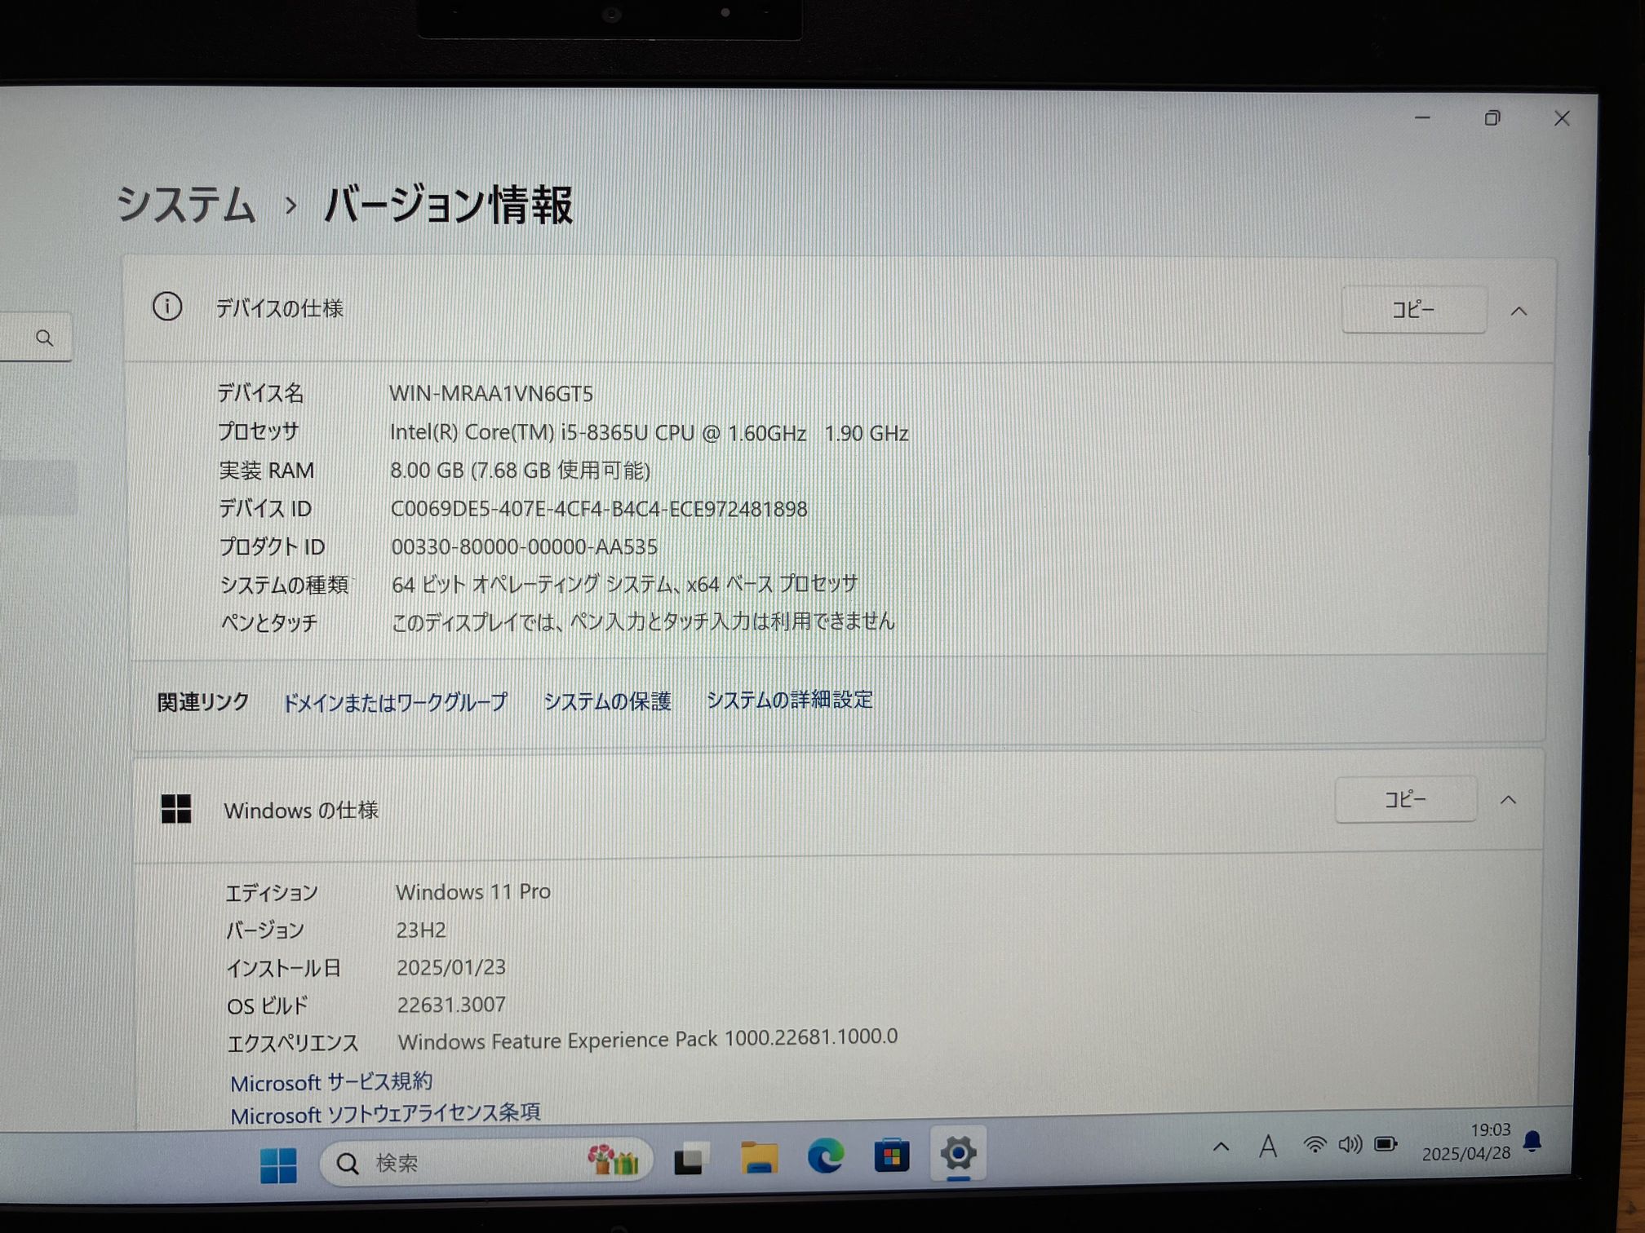Click the speaker volume icon
Image resolution: width=1645 pixels, height=1233 pixels.
(x=1350, y=1145)
